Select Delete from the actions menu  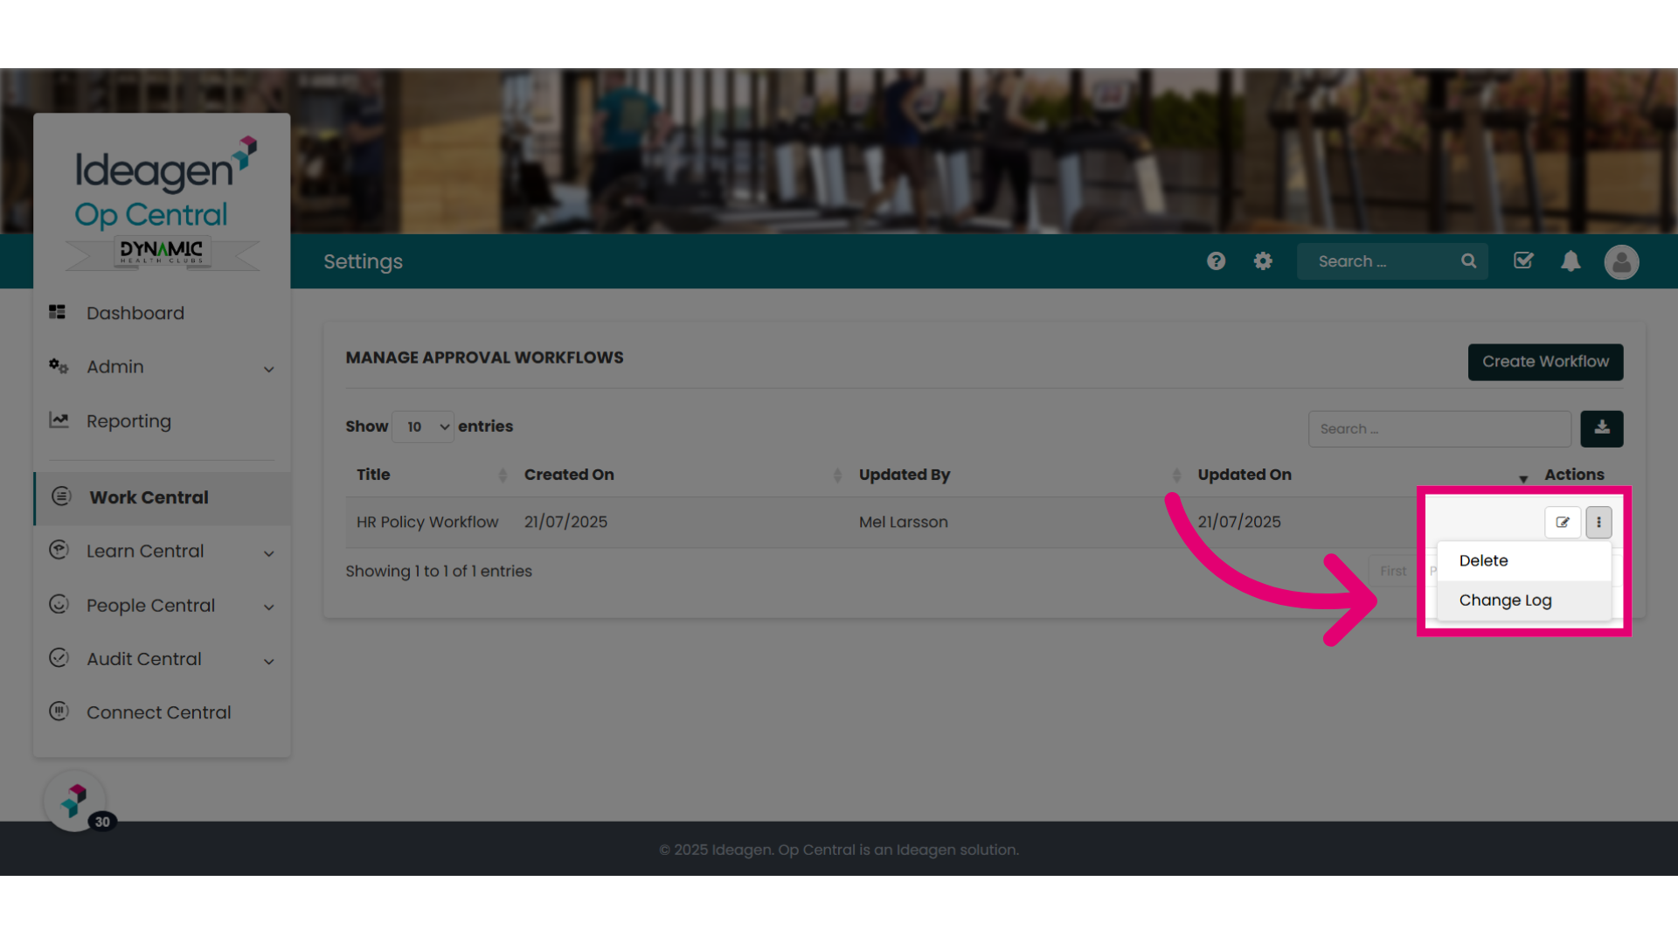[1524, 561]
